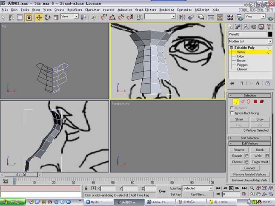Screen dimensions: 275x206
Task: Click the Mirror tool icon
Action: (182, 17)
